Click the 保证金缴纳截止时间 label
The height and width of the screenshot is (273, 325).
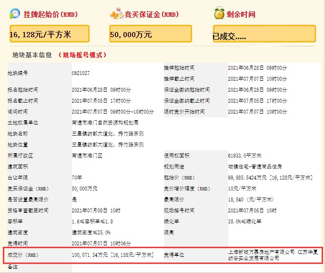187,101
